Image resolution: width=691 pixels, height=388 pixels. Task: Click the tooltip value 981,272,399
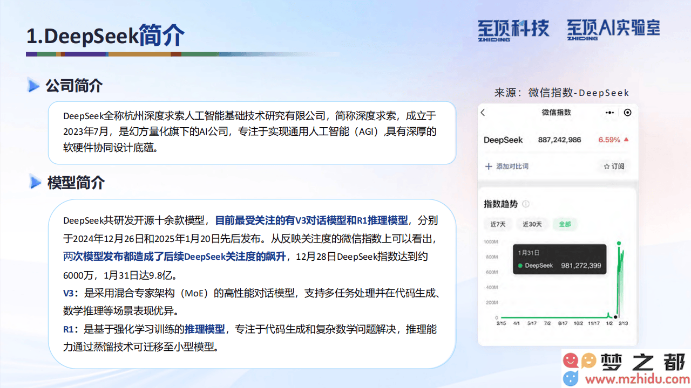pyautogui.click(x=581, y=266)
